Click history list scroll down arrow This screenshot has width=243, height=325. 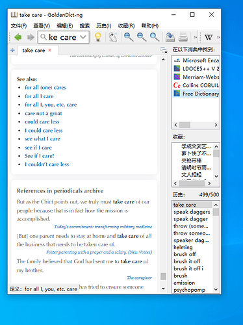click(216, 289)
